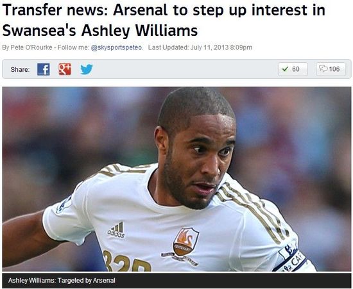Click the article headline about Arsenal
This screenshot has height=289, width=353.
[164, 21]
